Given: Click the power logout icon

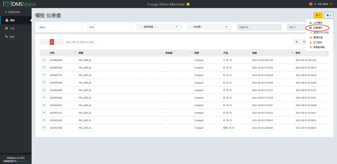Looking at the screenshot, I should (x=331, y=4).
